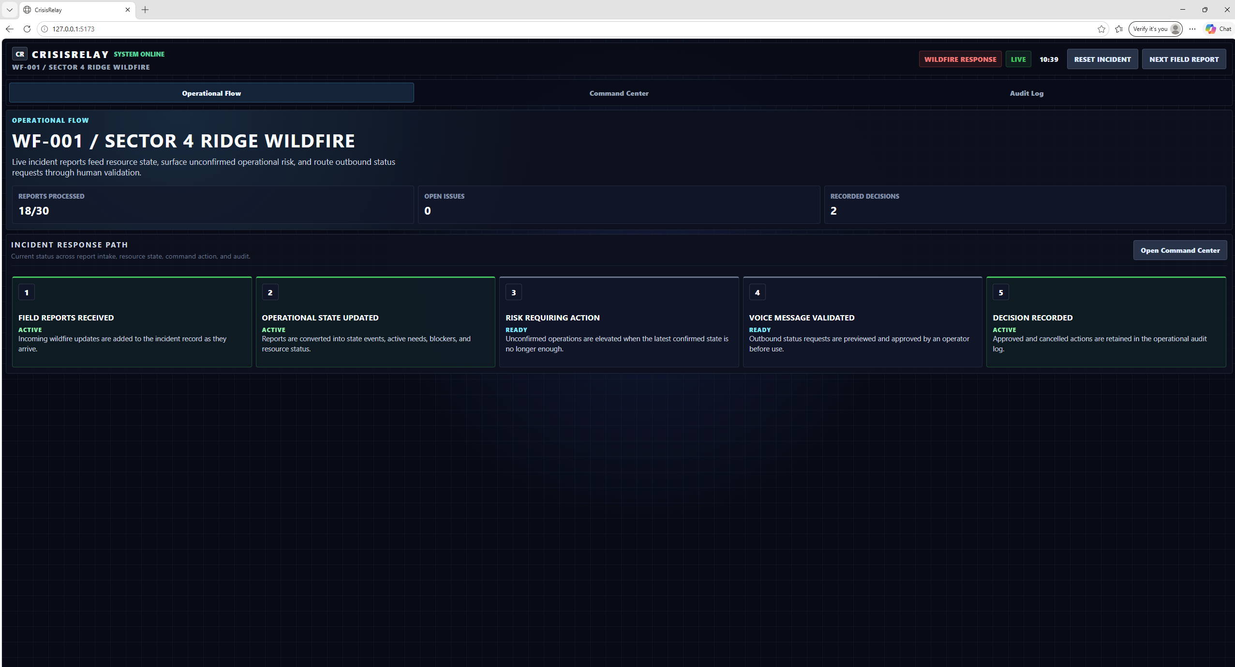The image size is (1235, 667).
Task: Click SYSTEM ONLINE status text
Action: pyautogui.click(x=139, y=54)
